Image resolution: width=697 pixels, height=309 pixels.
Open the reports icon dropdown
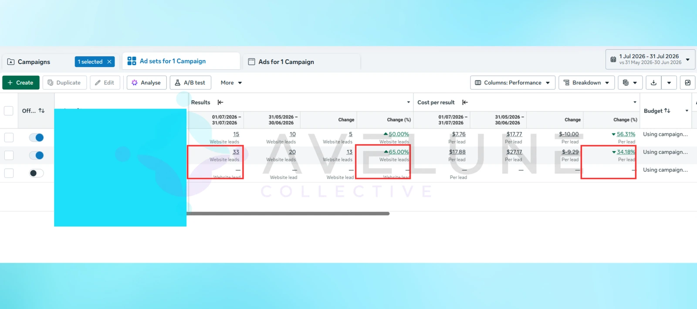point(629,83)
